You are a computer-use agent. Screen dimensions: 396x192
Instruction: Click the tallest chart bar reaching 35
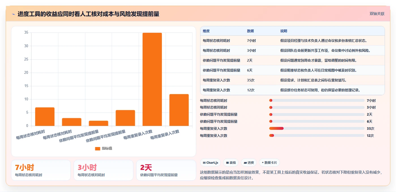152,79
